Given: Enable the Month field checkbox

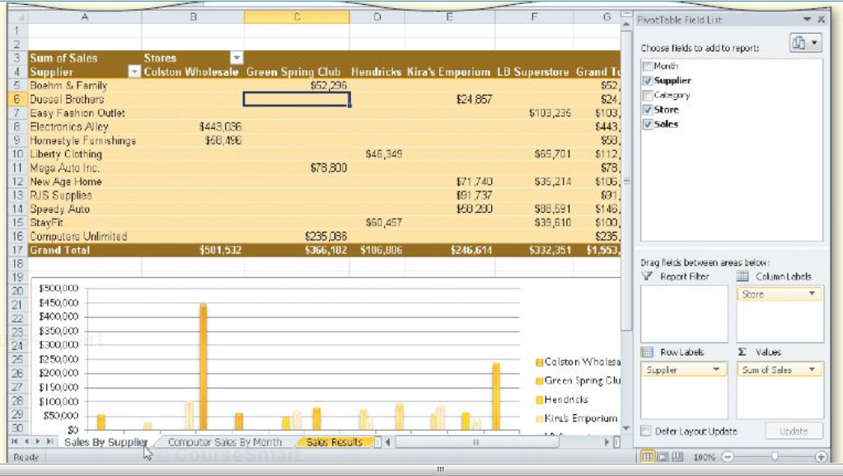Looking at the screenshot, I should coord(648,66).
